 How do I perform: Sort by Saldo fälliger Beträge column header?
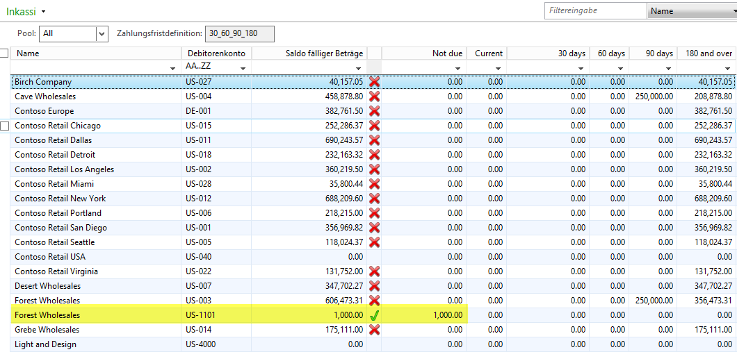(309, 53)
